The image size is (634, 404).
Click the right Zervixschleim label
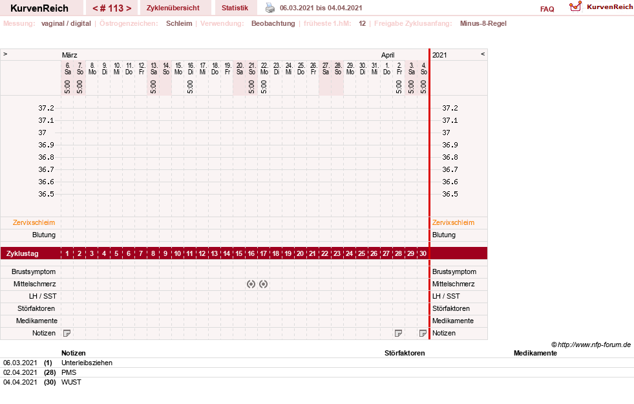click(453, 222)
